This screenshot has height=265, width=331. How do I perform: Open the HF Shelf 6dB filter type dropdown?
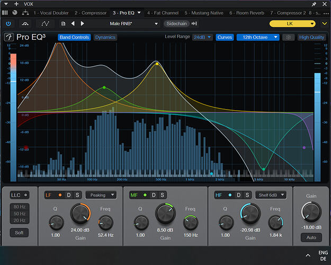click(271, 195)
